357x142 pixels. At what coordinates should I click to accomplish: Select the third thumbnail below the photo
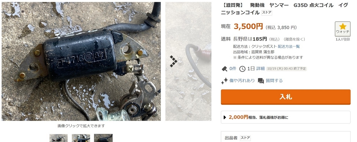(103, 138)
